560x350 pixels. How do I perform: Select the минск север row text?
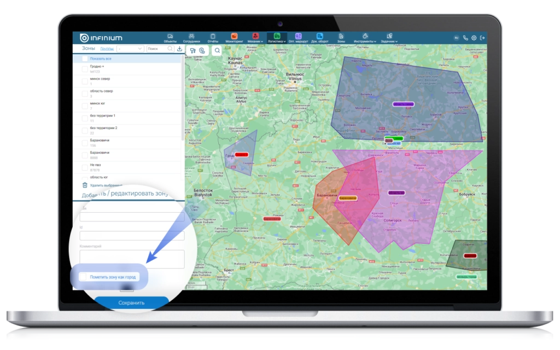[100, 79]
